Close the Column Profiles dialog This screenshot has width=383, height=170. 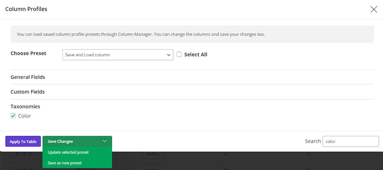point(374,9)
